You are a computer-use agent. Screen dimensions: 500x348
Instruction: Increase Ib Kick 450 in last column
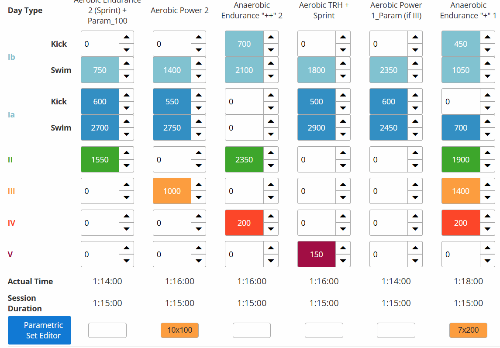pos(487,38)
